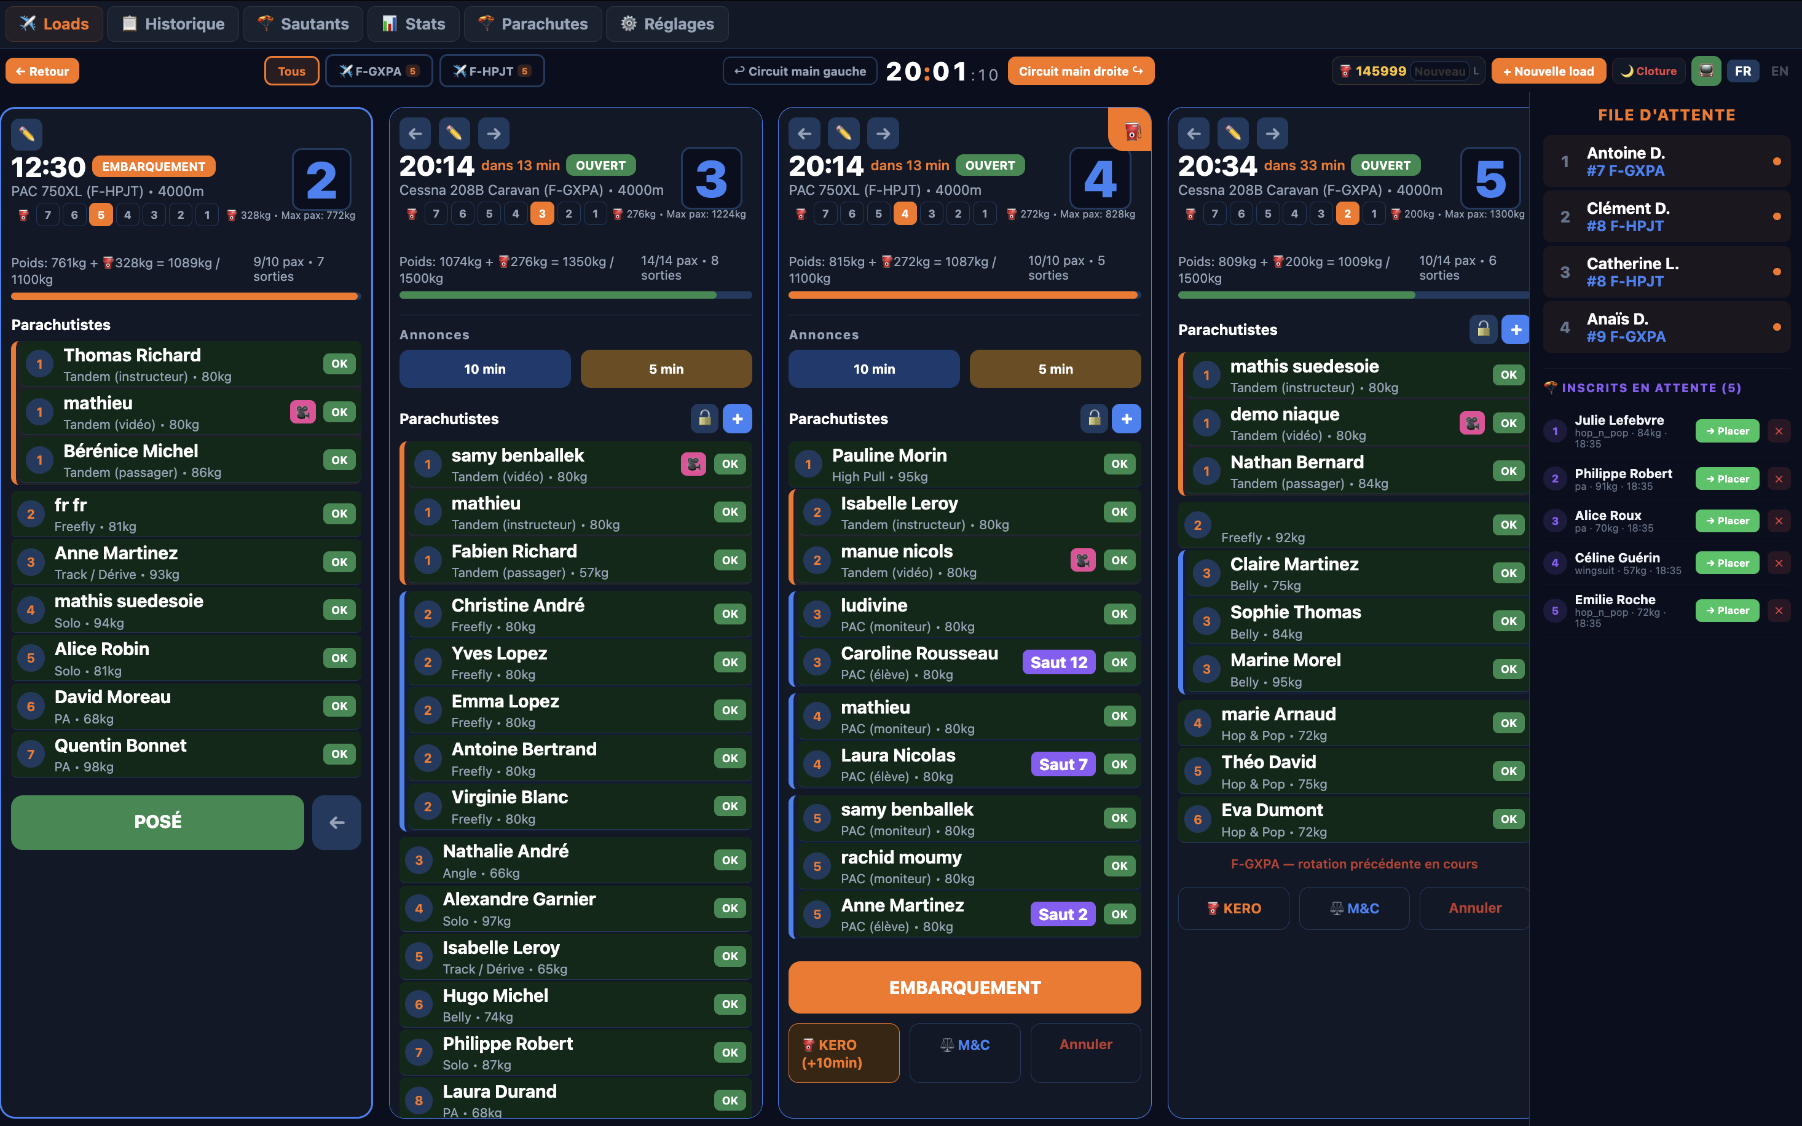Collapse load 2 with the arrow beside POSÉ

[337, 822]
